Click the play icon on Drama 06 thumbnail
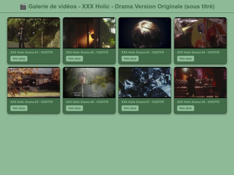This screenshot has height=175, width=234. coord(89,83)
